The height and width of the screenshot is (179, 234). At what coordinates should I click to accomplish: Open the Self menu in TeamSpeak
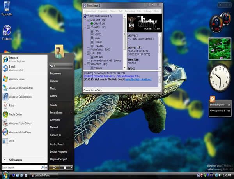pyautogui.click(x=121, y=11)
